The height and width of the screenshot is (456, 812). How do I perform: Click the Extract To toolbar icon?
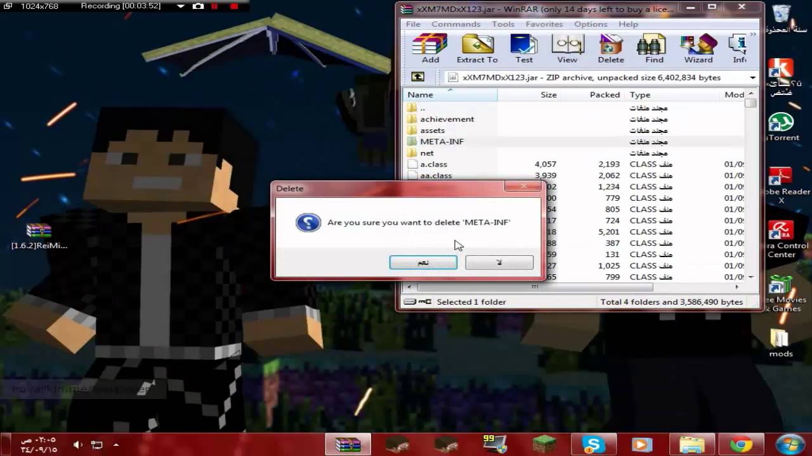(477, 49)
